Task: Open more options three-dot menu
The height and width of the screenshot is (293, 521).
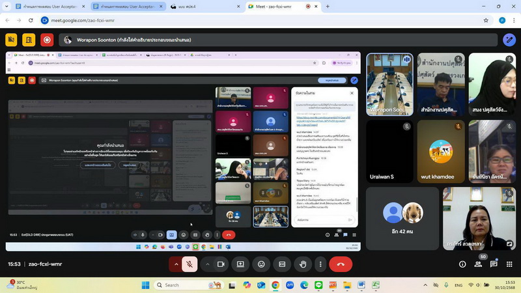Action: pos(320,264)
